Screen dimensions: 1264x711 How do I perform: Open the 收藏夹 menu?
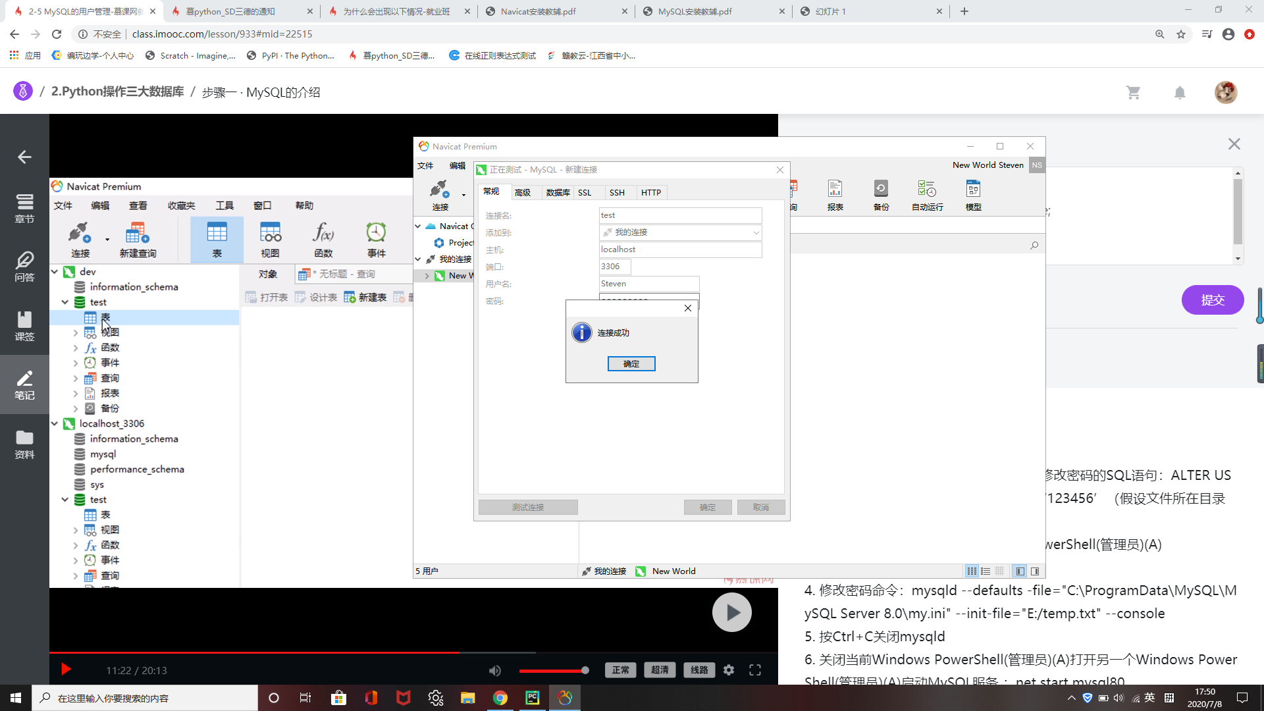(181, 205)
